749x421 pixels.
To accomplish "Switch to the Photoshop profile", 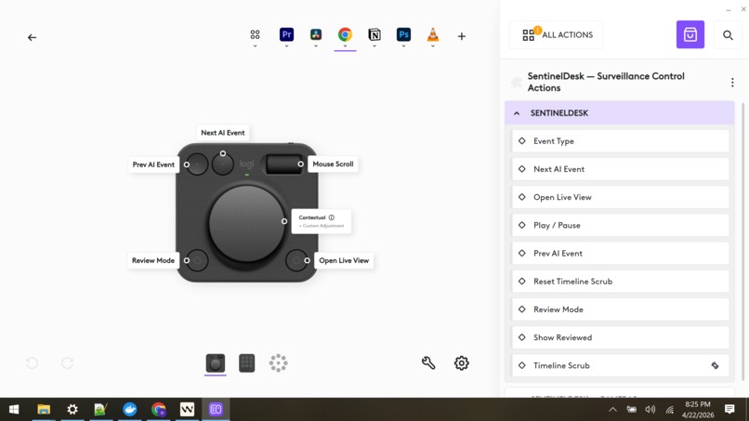I will (x=403, y=34).
